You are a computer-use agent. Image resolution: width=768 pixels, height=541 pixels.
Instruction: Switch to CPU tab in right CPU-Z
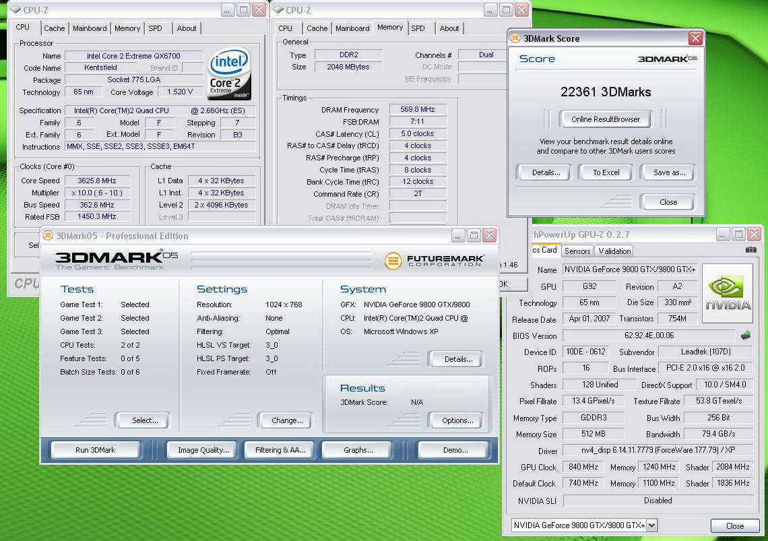pos(285,28)
